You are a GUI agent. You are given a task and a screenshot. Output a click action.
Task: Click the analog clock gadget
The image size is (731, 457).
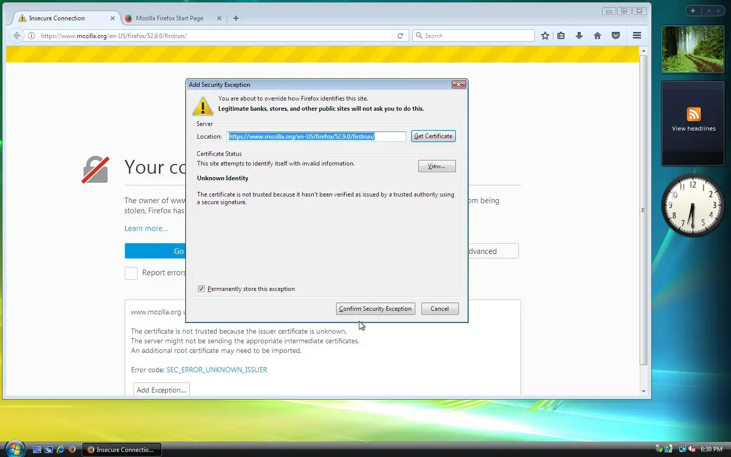(x=693, y=206)
